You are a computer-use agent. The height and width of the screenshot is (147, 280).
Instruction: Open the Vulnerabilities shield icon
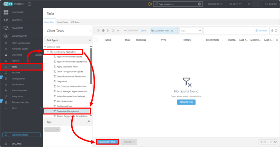pyautogui.click(x=6, y=36)
